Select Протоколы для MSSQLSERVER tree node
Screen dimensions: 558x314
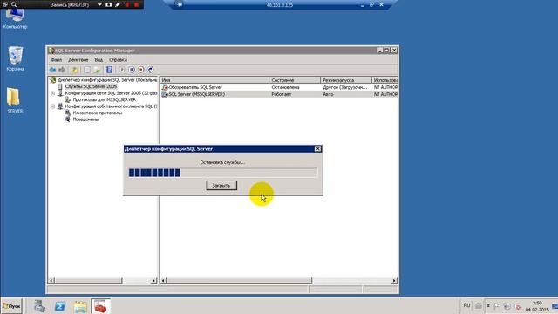[104, 99]
